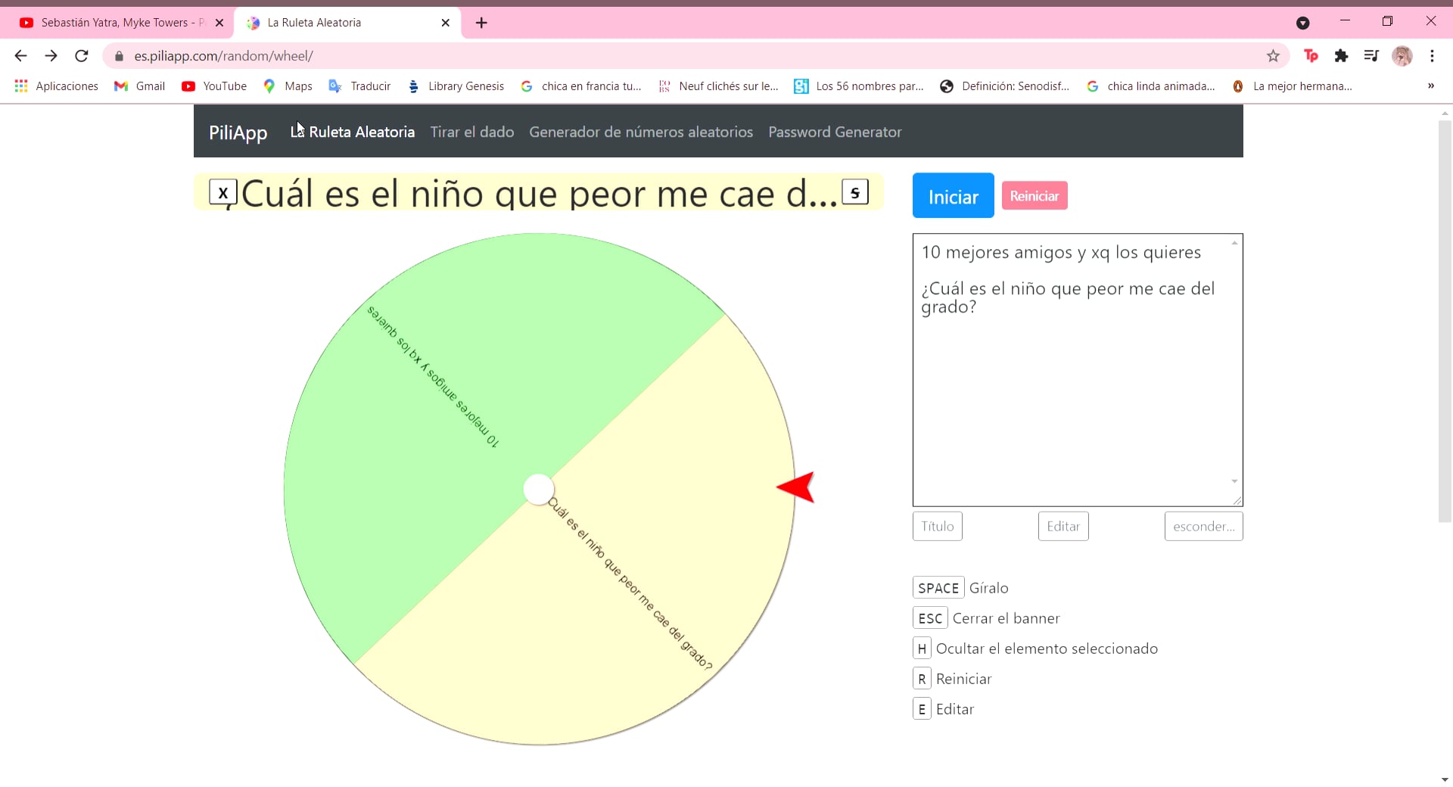The image size is (1453, 787).
Task: Expand hidden bookmarks with the double chevron
Action: 1431,86
